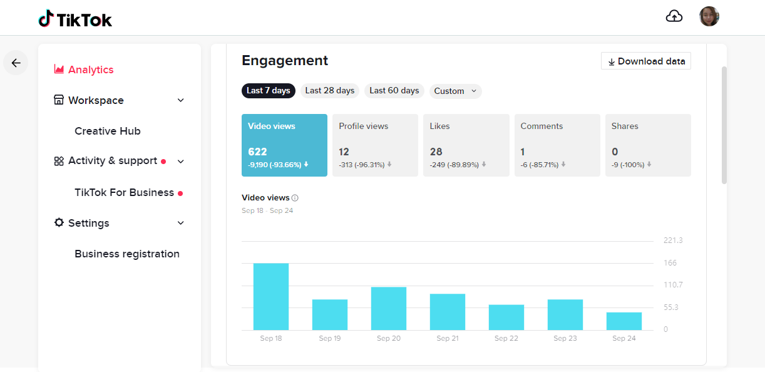
Task: Click the Sep 22 bar in chart
Action: point(506,318)
